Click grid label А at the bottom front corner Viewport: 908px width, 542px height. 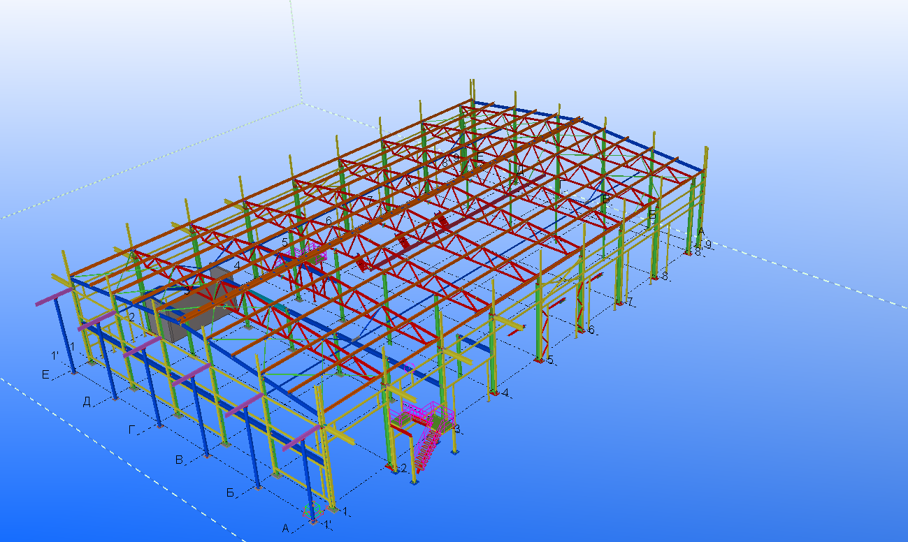pyautogui.click(x=285, y=529)
